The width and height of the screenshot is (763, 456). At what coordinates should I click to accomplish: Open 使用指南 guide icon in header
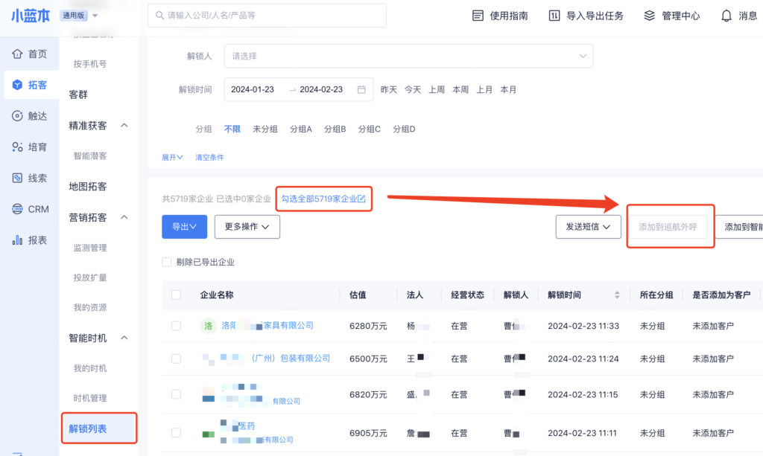pyautogui.click(x=478, y=16)
